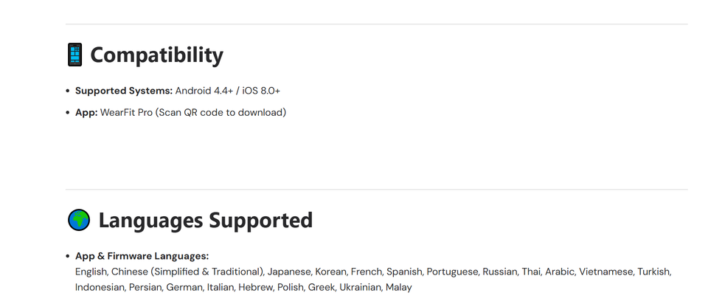Click the Android 4.4+ / iOS 8.0+ text

click(227, 91)
